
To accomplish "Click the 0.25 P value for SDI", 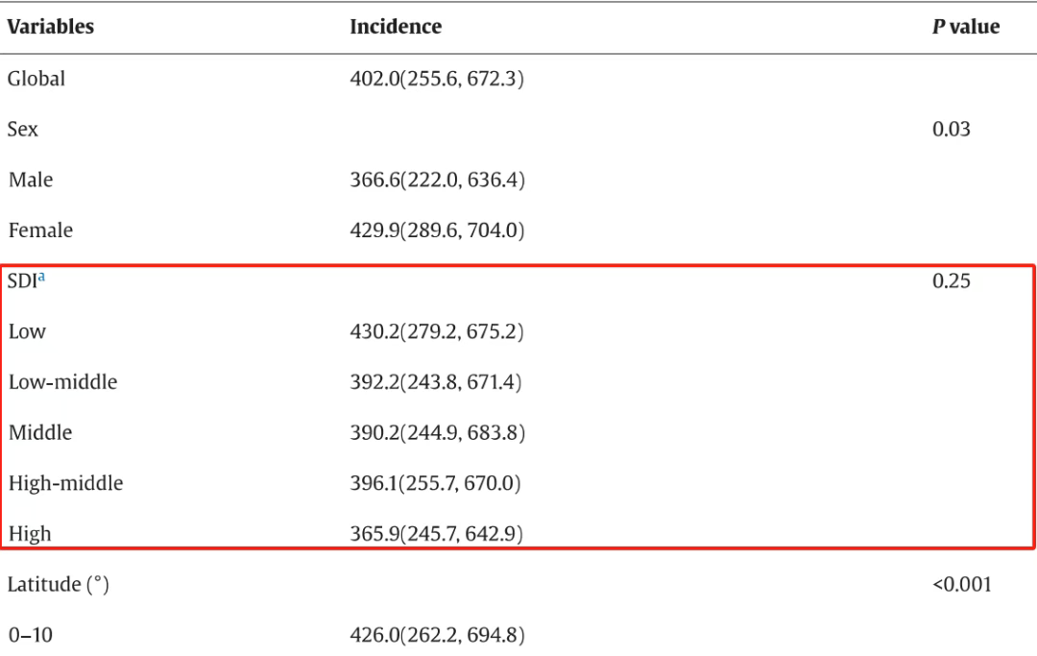I will [951, 280].
